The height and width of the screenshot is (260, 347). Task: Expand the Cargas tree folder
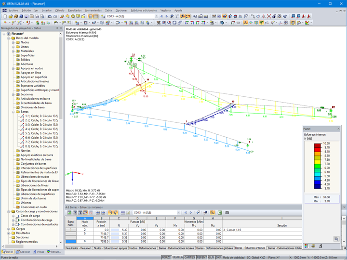tap(8, 229)
